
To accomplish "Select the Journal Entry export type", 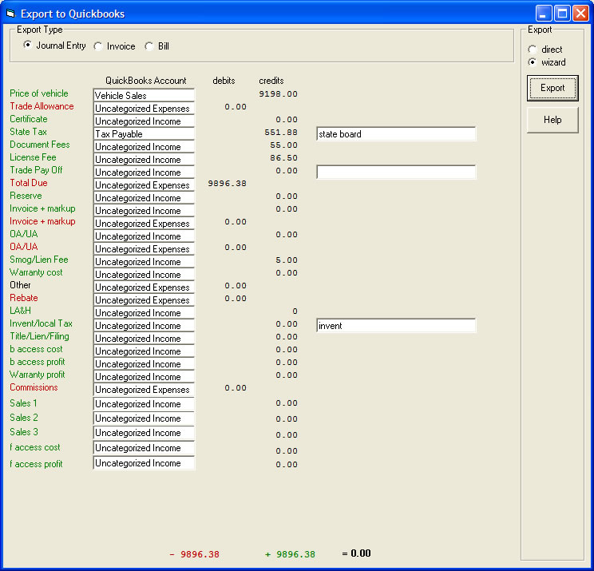I will [28, 46].
